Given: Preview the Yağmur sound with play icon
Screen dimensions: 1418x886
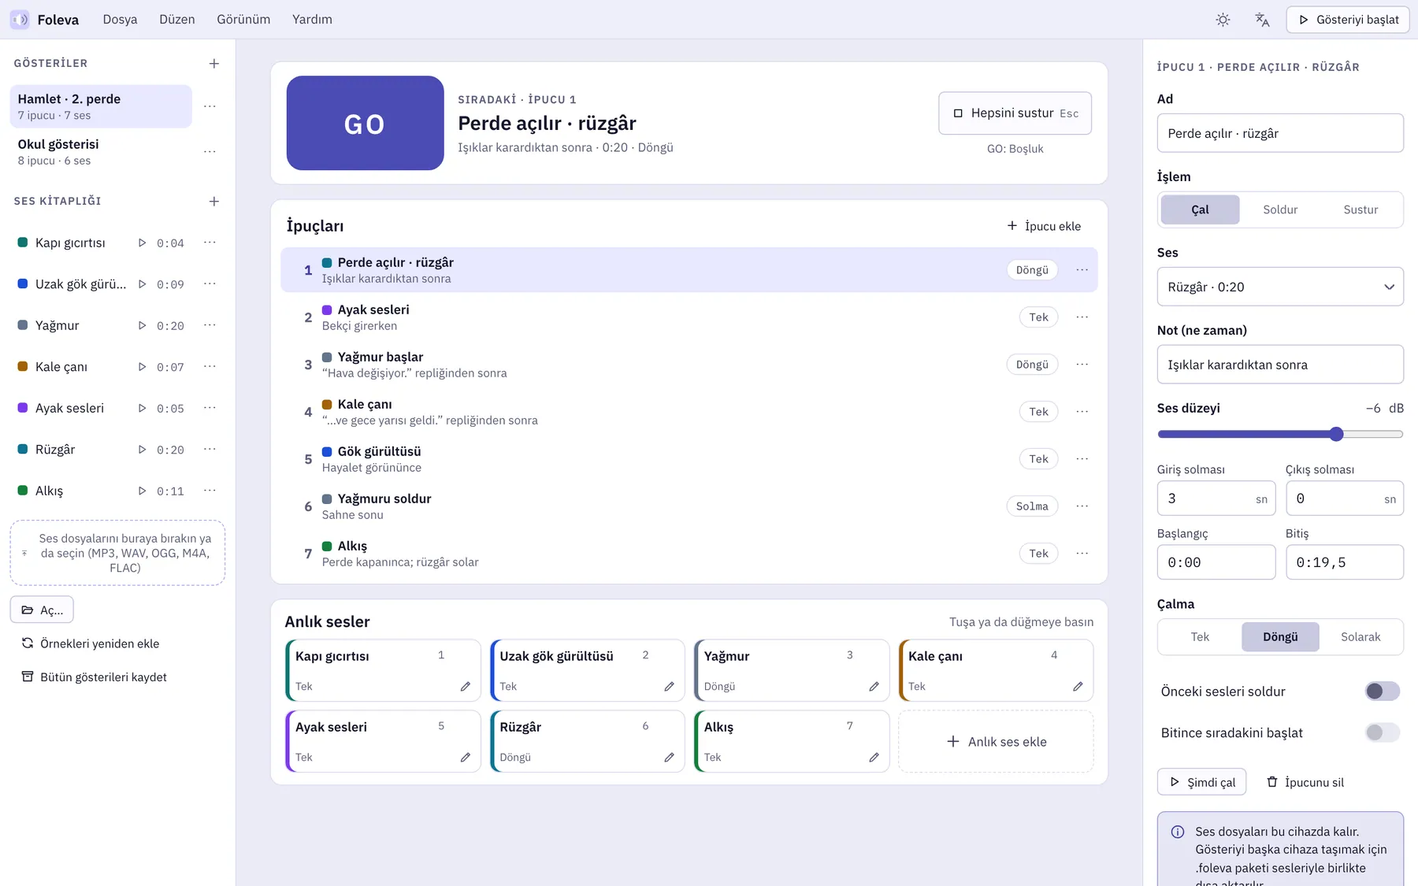Looking at the screenshot, I should 142,325.
